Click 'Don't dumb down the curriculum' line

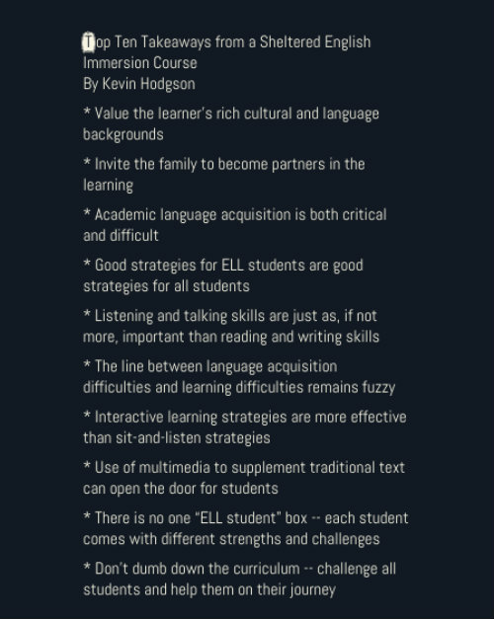coord(240,569)
